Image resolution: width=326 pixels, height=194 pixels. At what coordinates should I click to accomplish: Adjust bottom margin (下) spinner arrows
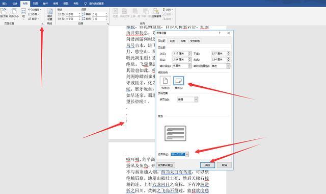[x=229, y=54]
